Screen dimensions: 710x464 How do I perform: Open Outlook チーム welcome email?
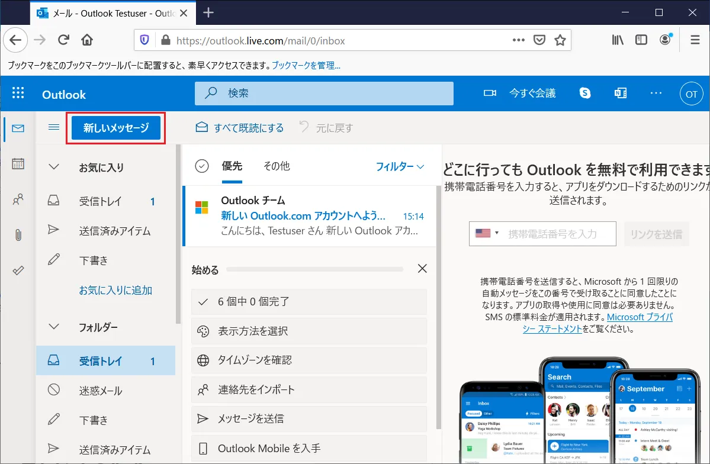pos(310,216)
